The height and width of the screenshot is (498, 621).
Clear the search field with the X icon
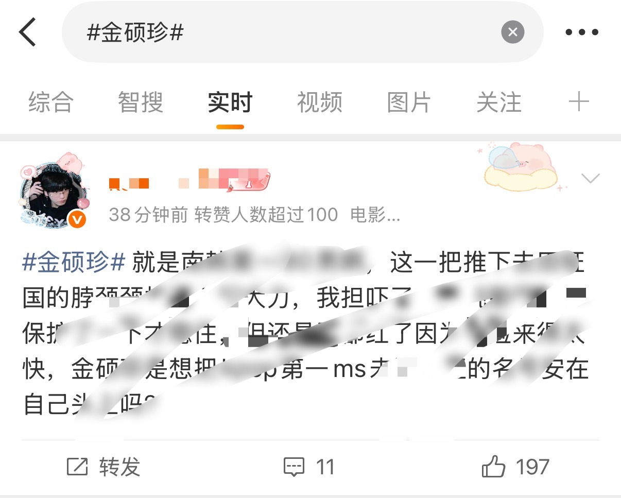pyautogui.click(x=512, y=32)
